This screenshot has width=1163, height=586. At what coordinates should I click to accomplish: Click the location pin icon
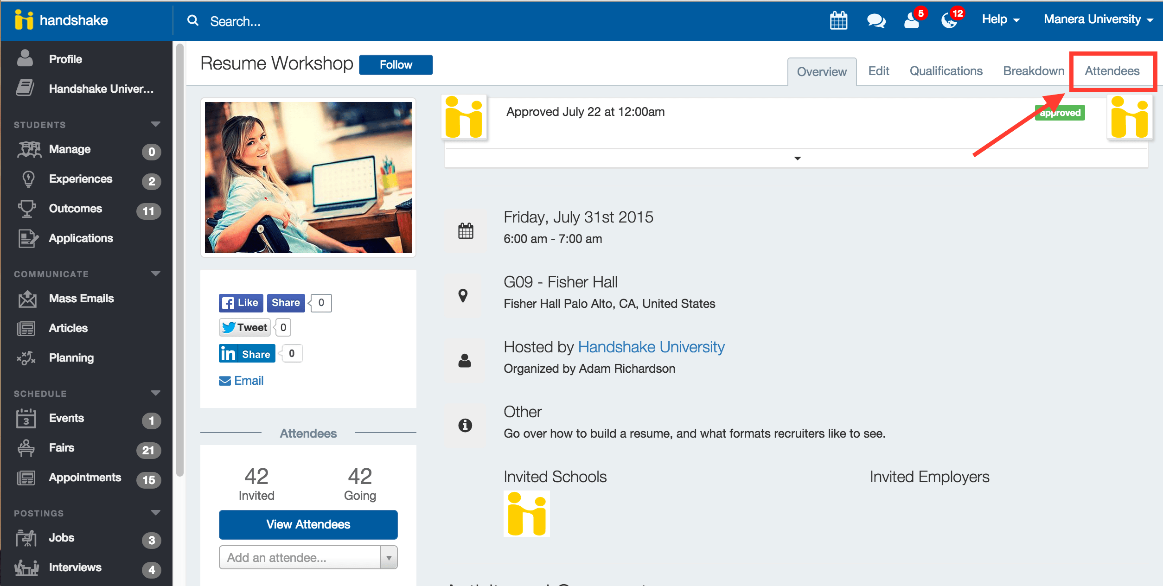click(463, 295)
